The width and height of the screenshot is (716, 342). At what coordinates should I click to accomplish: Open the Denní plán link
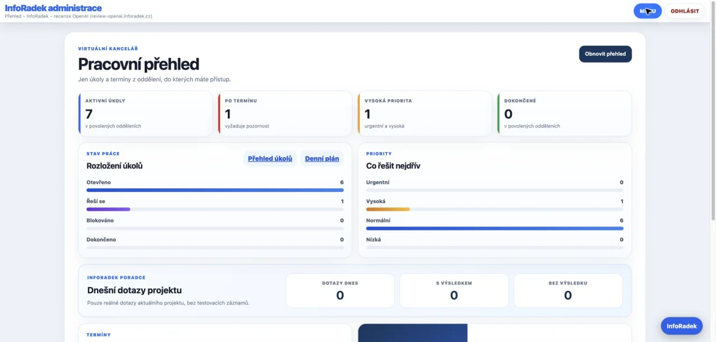coord(322,159)
